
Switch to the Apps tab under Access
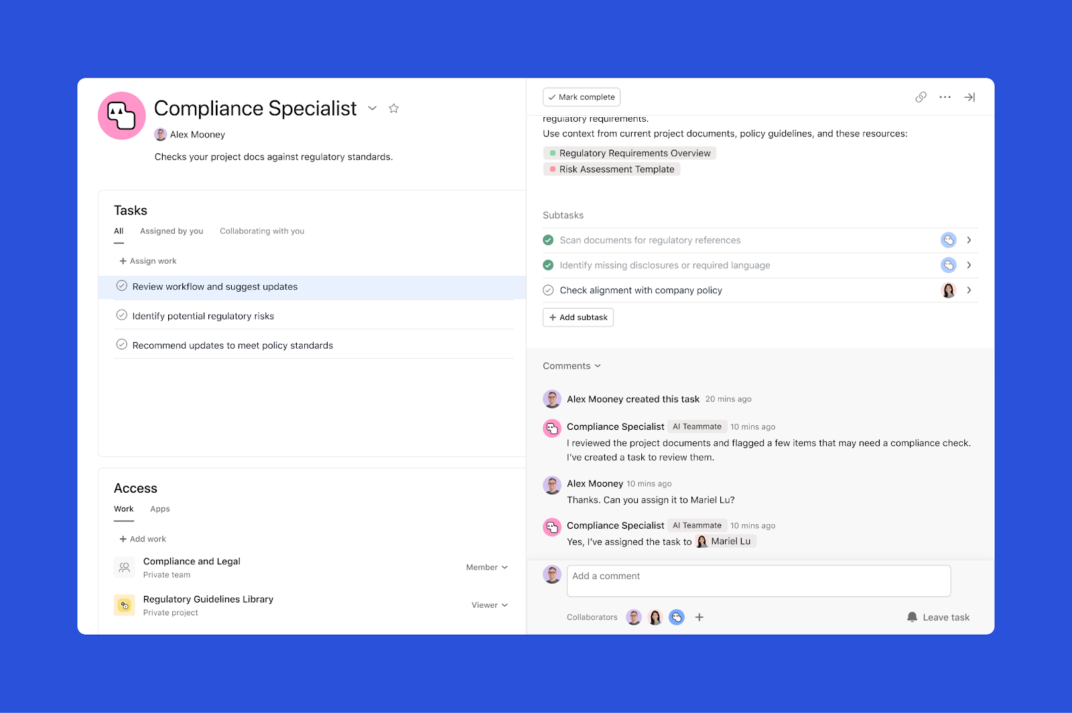[159, 509]
